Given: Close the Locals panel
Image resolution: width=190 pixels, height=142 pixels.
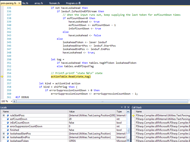Looking at the screenshot, I should point(128,107).
